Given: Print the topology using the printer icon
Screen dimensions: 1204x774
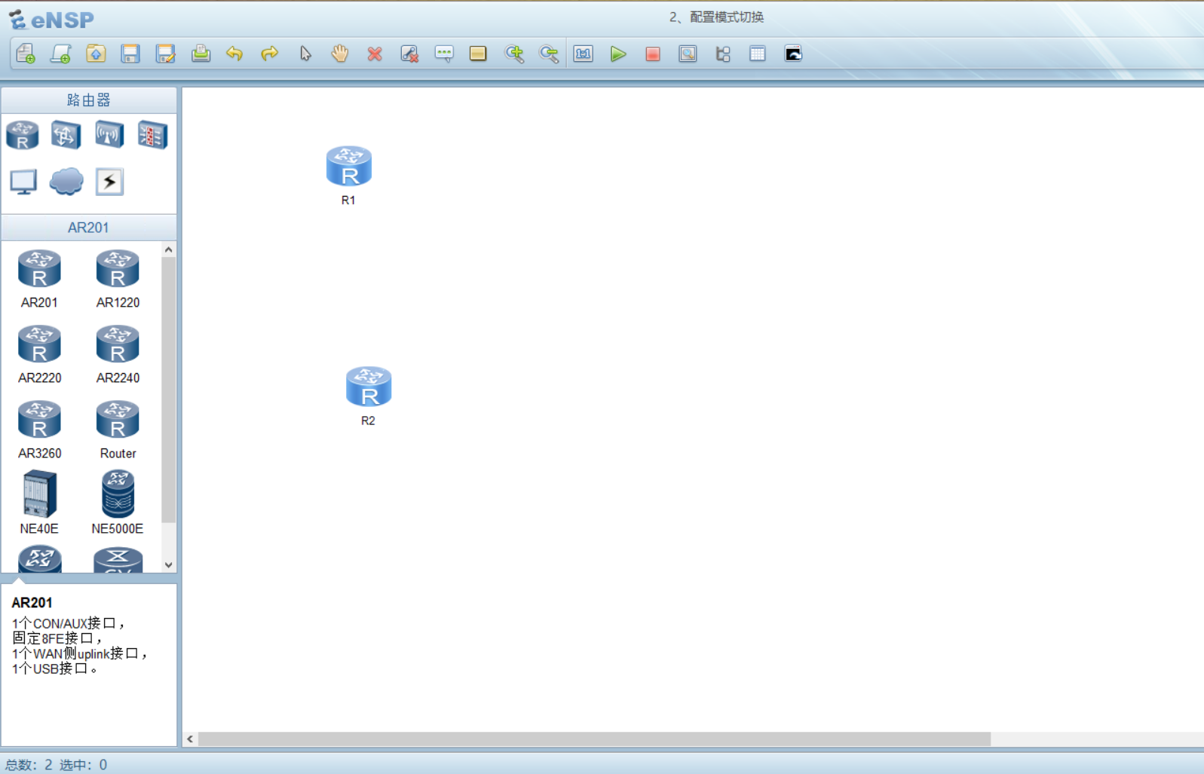Looking at the screenshot, I should click(x=201, y=54).
